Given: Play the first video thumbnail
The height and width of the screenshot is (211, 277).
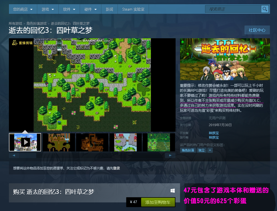Looking at the screenshot, I should pos(25,142).
